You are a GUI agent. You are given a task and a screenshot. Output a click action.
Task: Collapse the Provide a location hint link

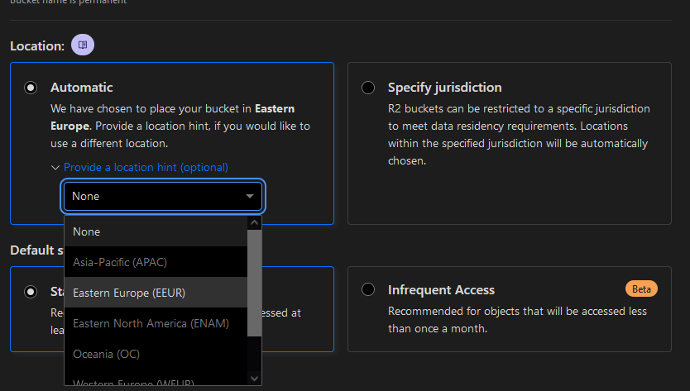pyautogui.click(x=140, y=167)
